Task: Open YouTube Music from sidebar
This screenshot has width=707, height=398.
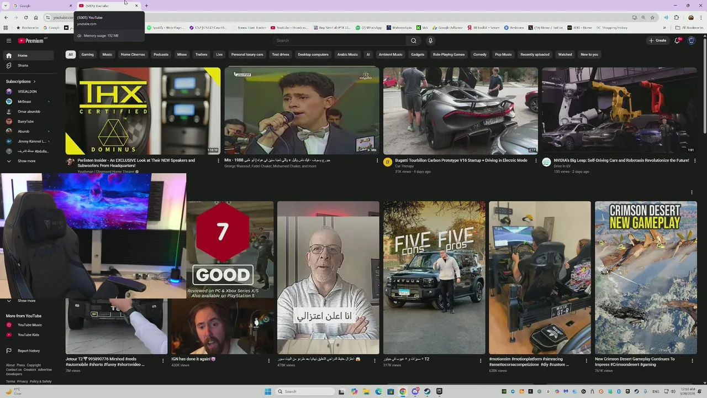Action: point(29,325)
